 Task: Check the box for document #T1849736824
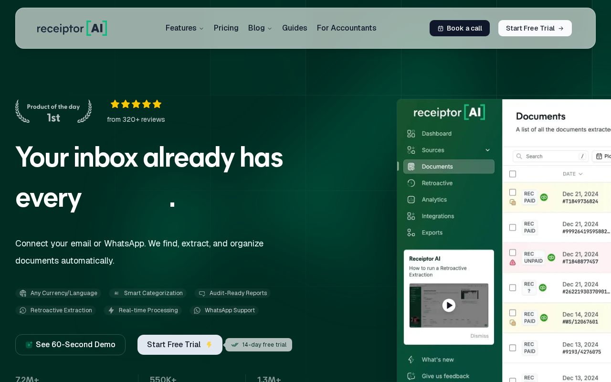coord(513,192)
